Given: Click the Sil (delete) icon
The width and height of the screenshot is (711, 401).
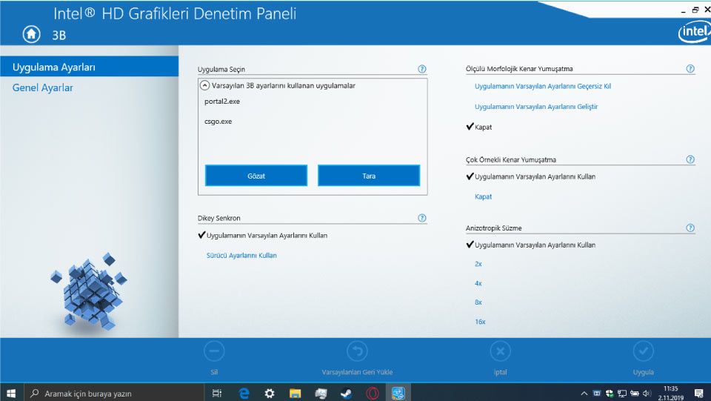Looking at the screenshot, I should point(214,351).
